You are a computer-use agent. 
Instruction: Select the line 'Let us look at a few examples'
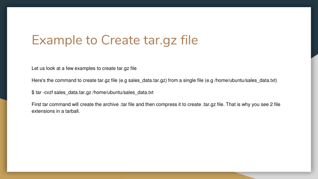(x=84, y=68)
